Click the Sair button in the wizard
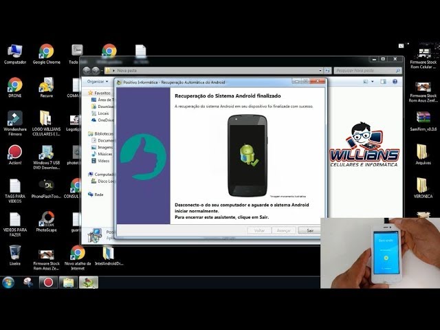 coord(309,230)
